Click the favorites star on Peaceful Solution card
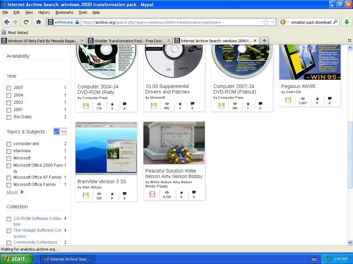 pos(181,192)
